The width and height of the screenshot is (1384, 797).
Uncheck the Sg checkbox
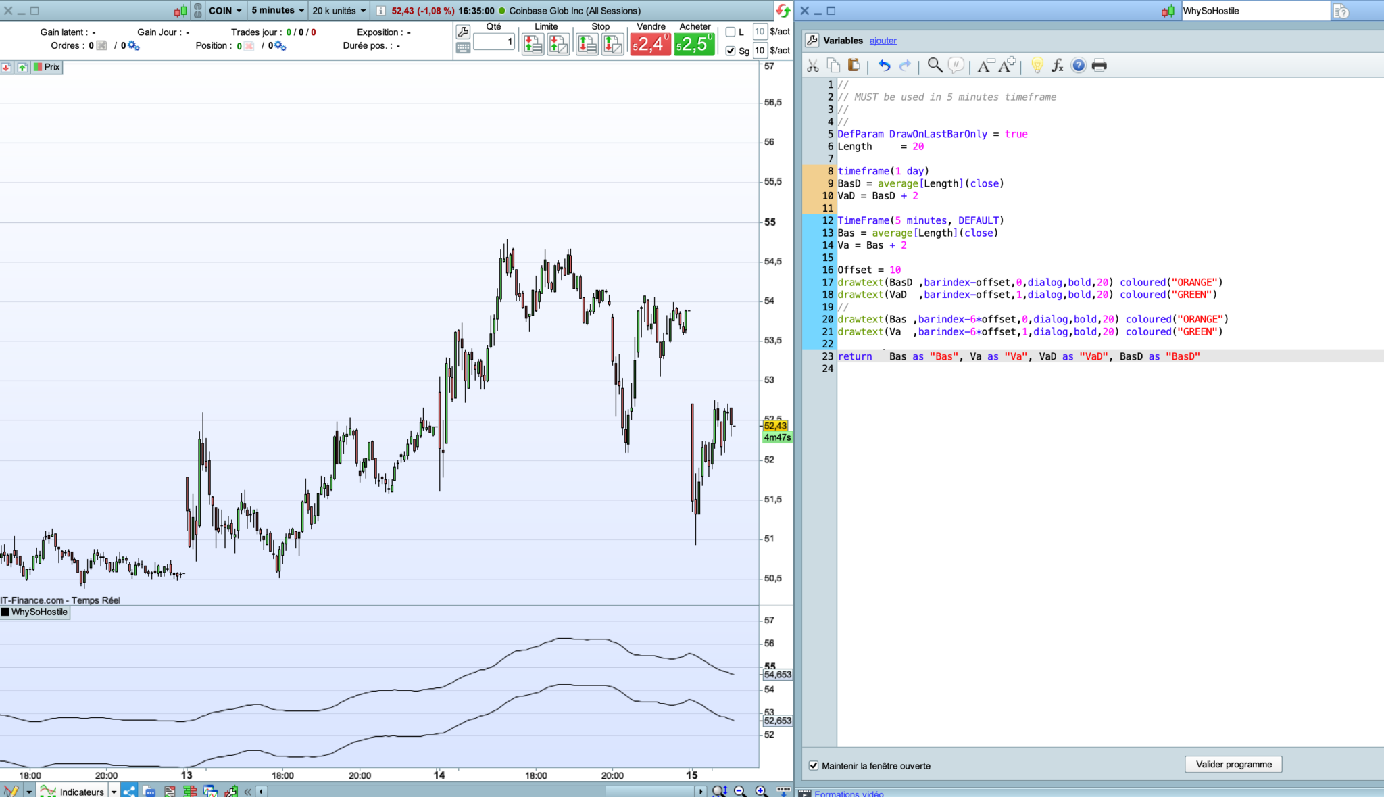[731, 51]
